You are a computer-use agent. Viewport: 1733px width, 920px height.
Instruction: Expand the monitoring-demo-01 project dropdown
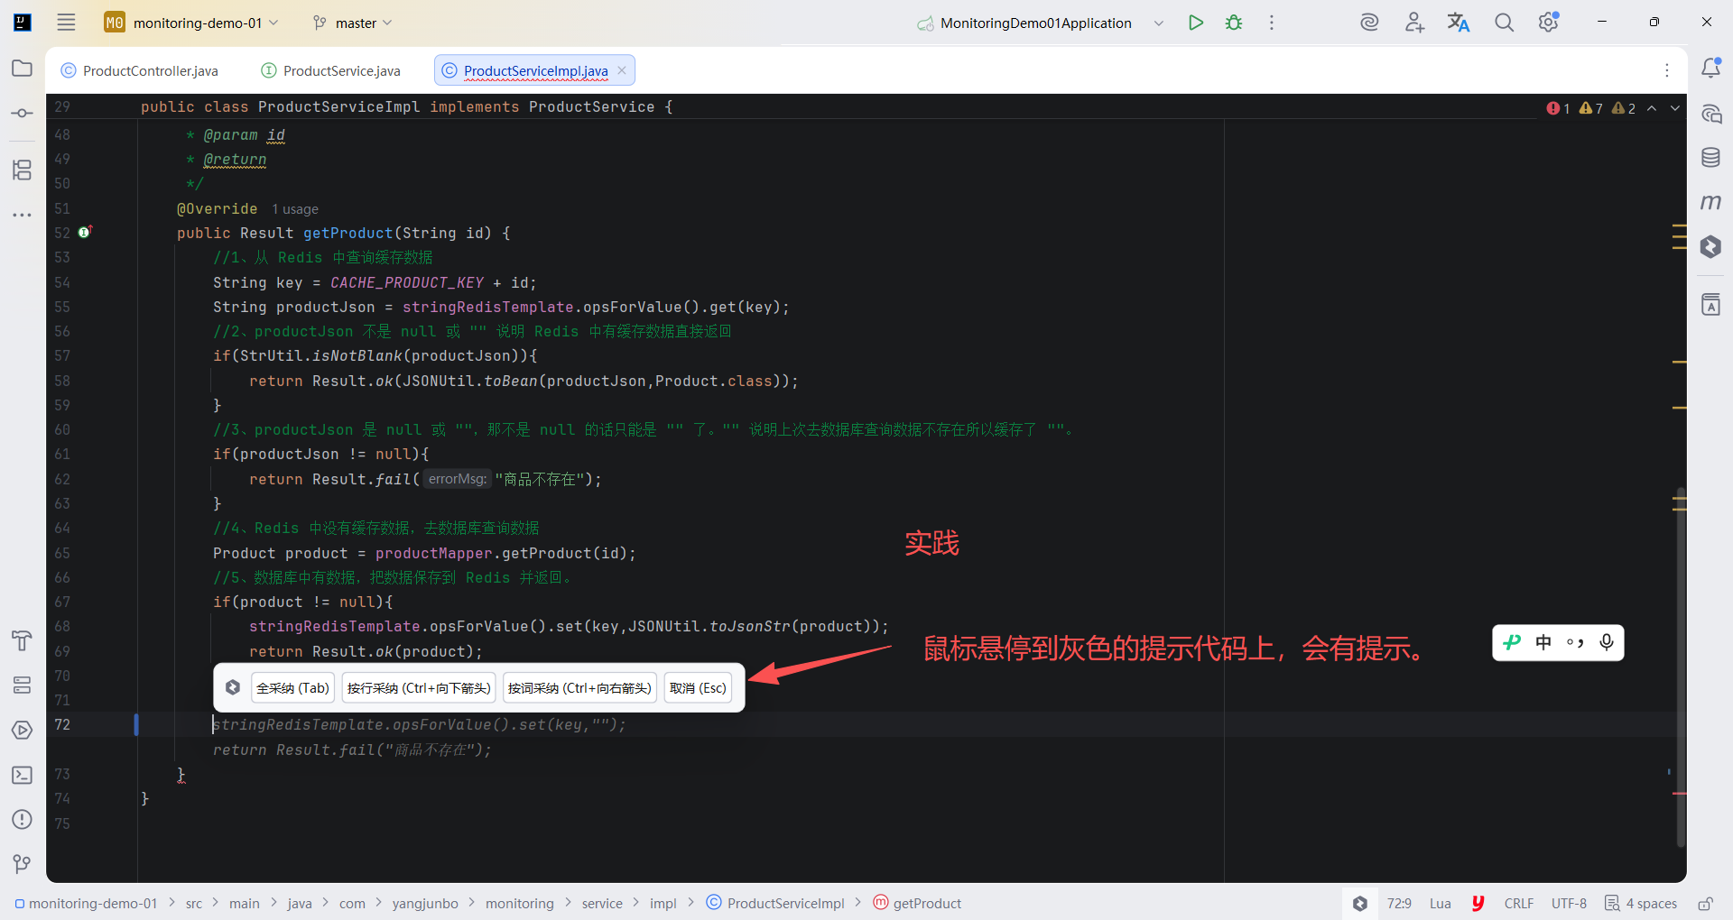pos(191,23)
